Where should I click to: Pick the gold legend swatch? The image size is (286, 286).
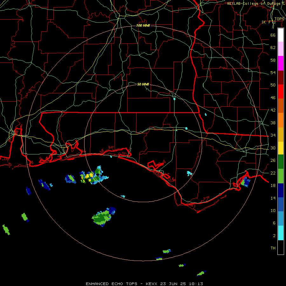tap(281, 134)
